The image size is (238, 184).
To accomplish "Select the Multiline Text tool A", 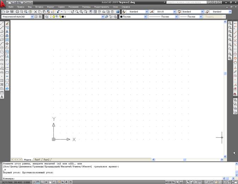I will [2, 97].
